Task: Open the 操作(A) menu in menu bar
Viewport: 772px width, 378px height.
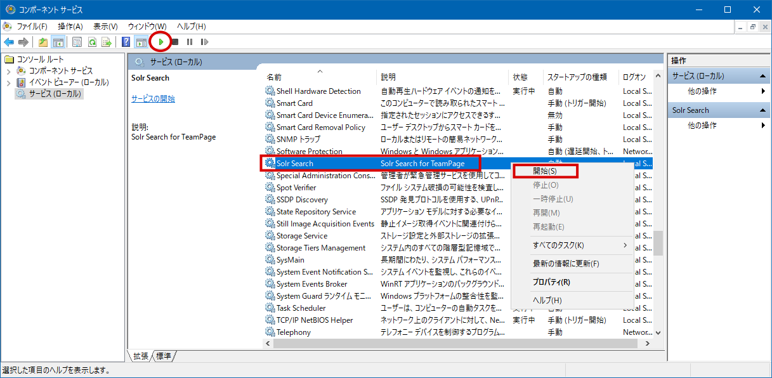Action: pyautogui.click(x=70, y=26)
